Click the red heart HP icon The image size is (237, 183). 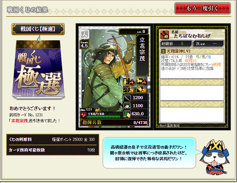[83, 115]
